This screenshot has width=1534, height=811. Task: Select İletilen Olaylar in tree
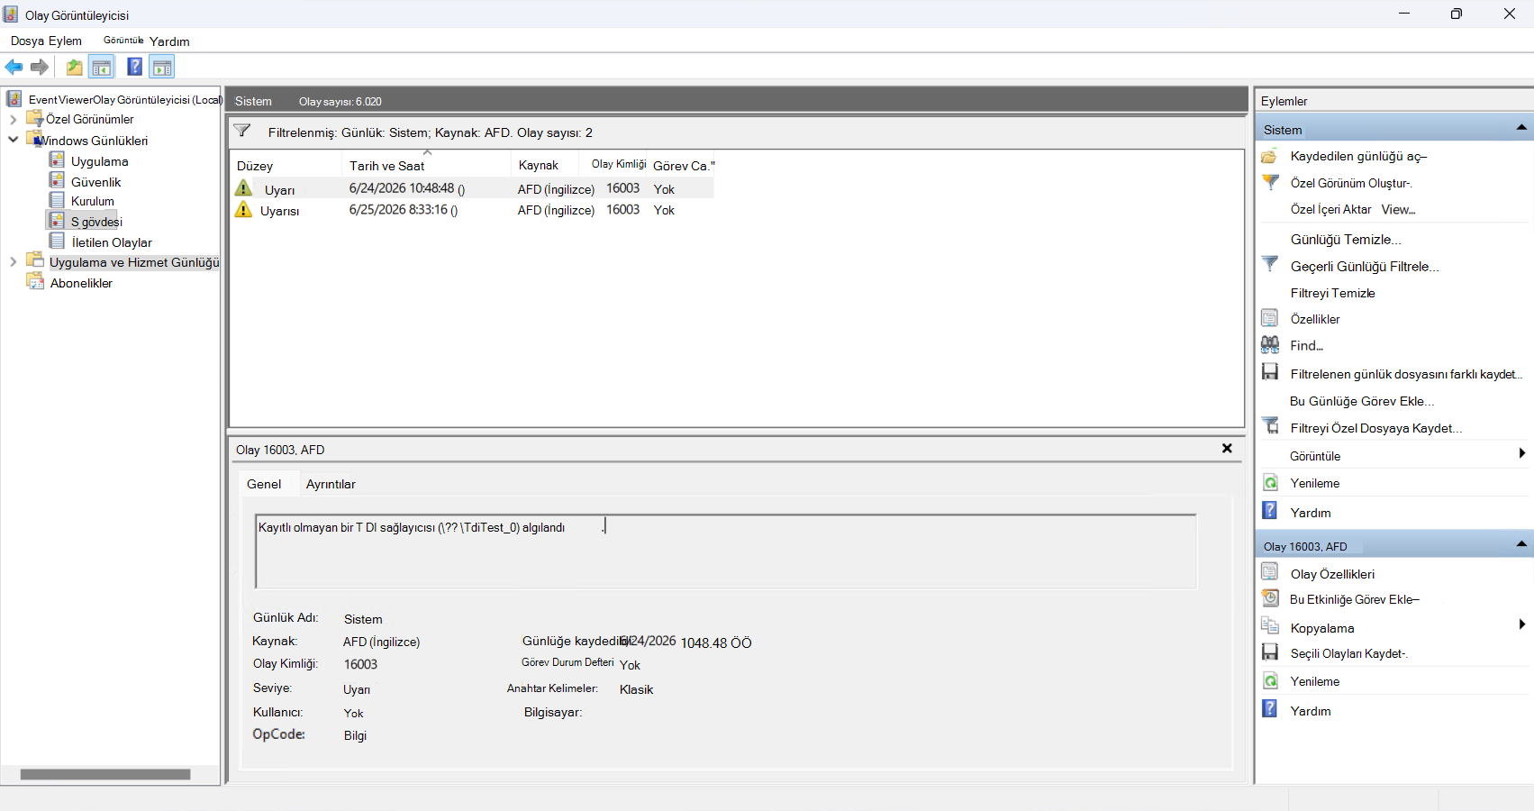pyautogui.click(x=112, y=242)
